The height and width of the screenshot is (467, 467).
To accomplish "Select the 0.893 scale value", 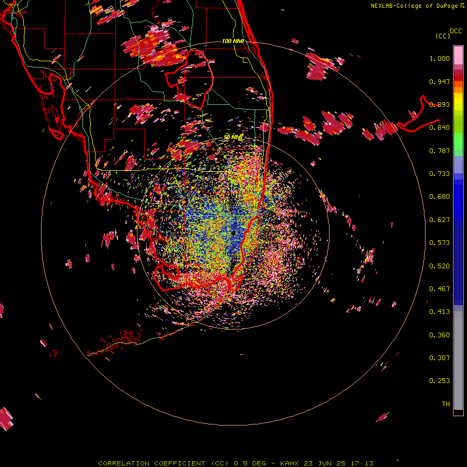I will pyautogui.click(x=439, y=104).
